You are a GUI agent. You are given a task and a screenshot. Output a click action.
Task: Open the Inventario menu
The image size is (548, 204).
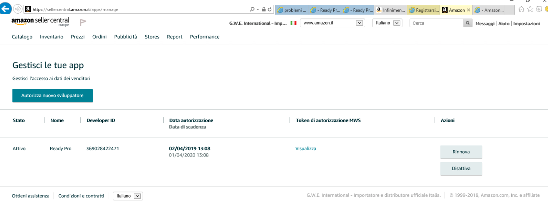click(52, 37)
